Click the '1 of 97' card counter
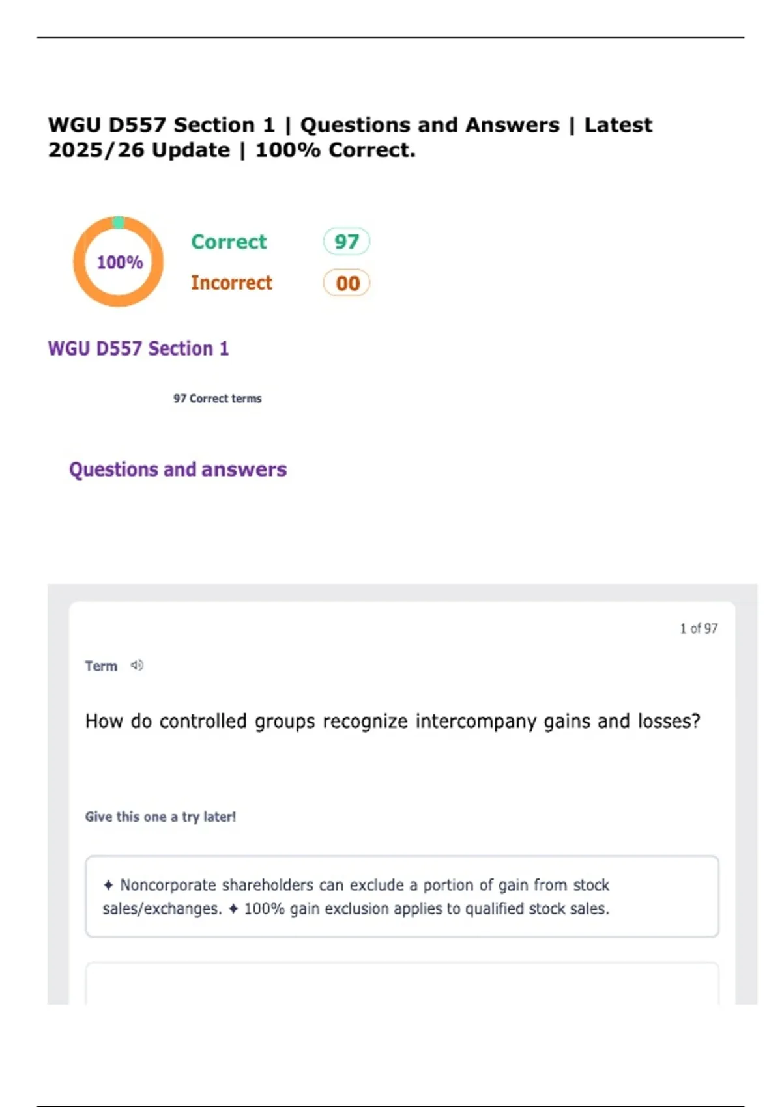This screenshot has height=1107, width=782. [x=698, y=628]
